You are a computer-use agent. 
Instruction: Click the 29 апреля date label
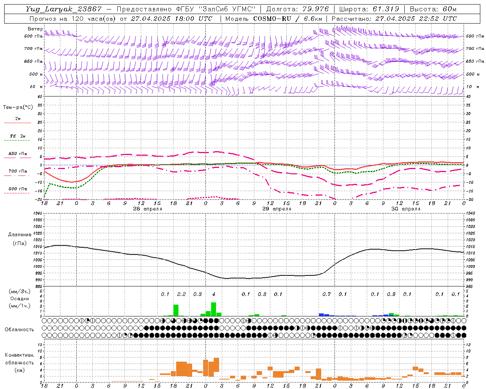pyautogui.click(x=277, y=209)
